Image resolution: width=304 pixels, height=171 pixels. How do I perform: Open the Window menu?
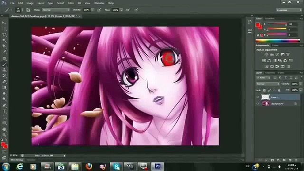99,3
